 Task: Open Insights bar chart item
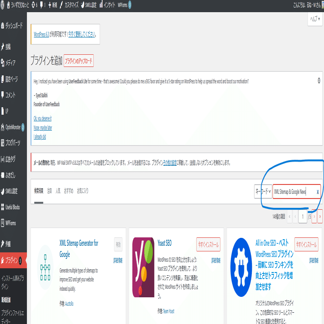tap(107, 5)
